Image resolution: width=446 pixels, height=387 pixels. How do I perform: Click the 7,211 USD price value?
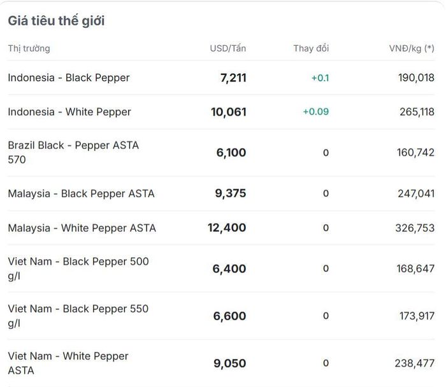pyautogui.click(x=233, y=78)
